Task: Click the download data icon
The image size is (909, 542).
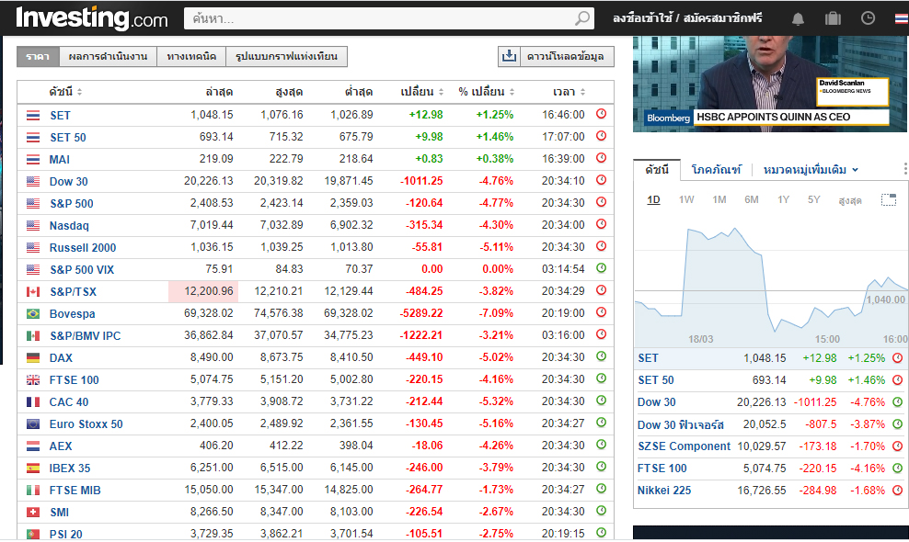Action: (x=509, y=56)
